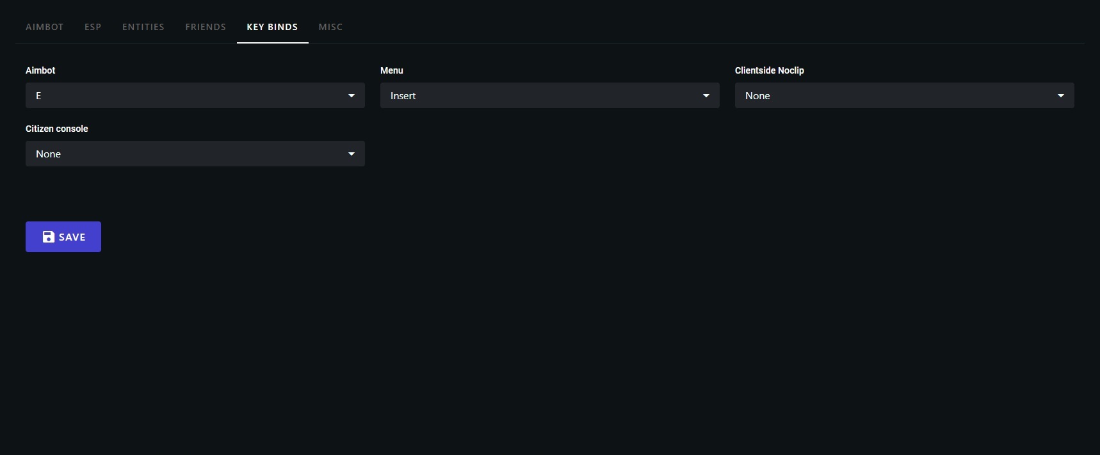The image size is (1100, 455).
Task: Click the Aimbot field label
Action: (40, 70)
